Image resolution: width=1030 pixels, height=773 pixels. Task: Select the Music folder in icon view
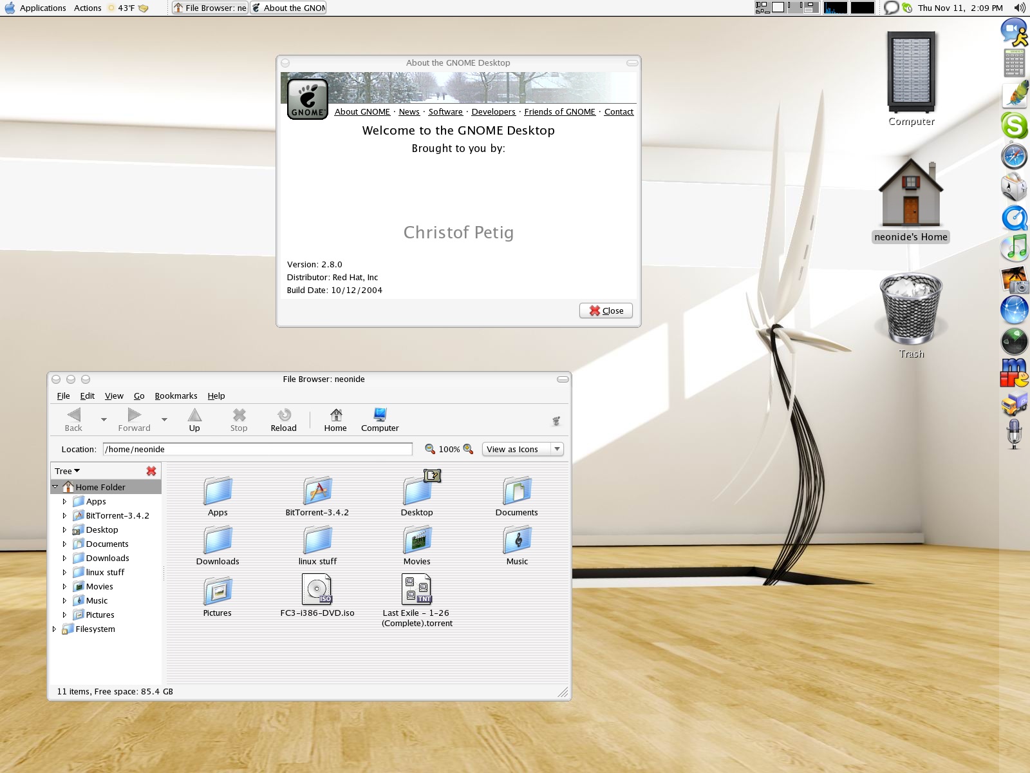pos(517,546)
